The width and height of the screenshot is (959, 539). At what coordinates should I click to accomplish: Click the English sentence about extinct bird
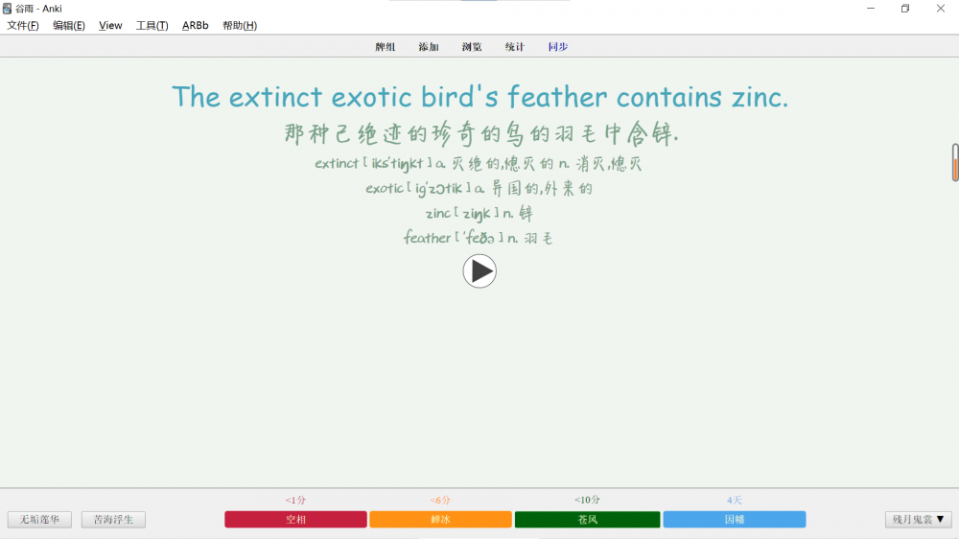(x=480, y=97)
